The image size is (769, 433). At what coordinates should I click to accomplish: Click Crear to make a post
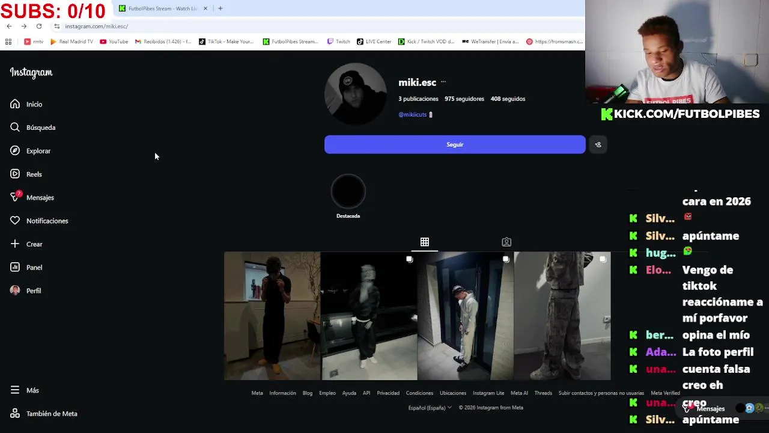tap(26, 244)
